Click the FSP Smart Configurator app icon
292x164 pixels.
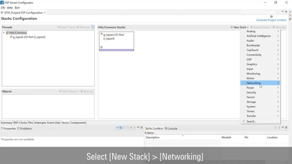pos(2,3)
